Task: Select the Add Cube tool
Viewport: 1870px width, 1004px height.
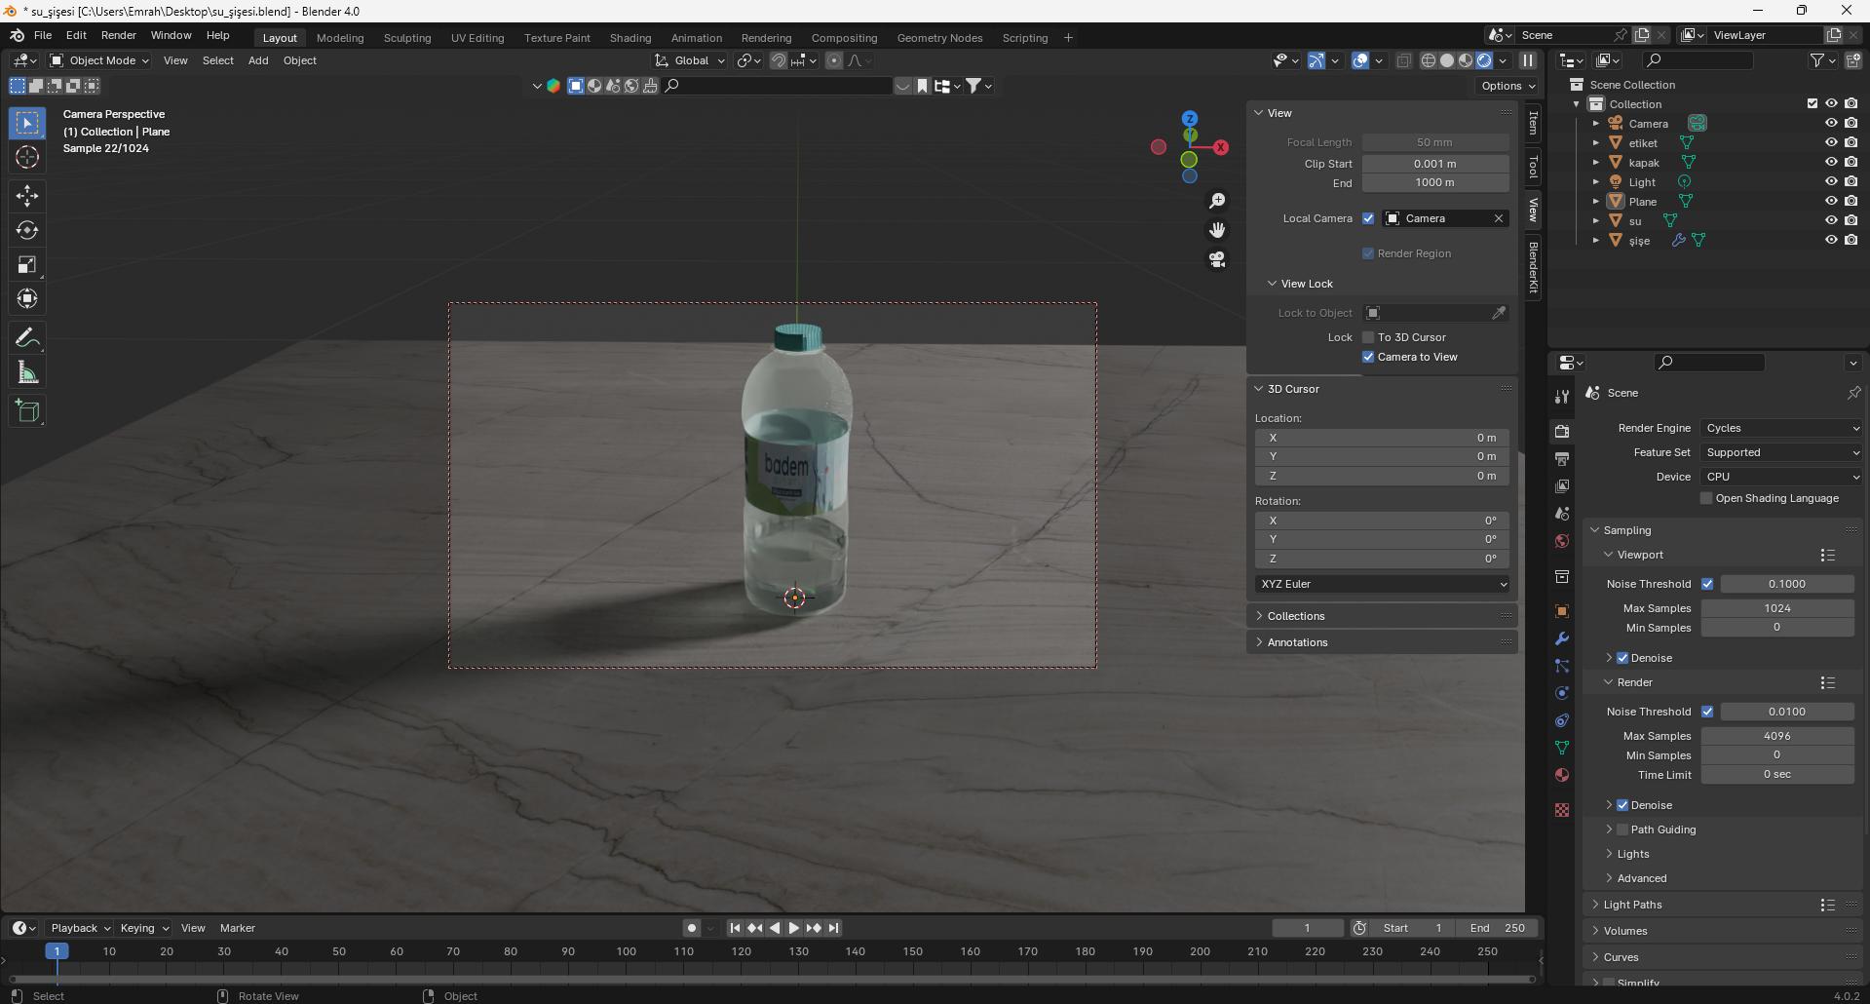Action: pos(27,411)
